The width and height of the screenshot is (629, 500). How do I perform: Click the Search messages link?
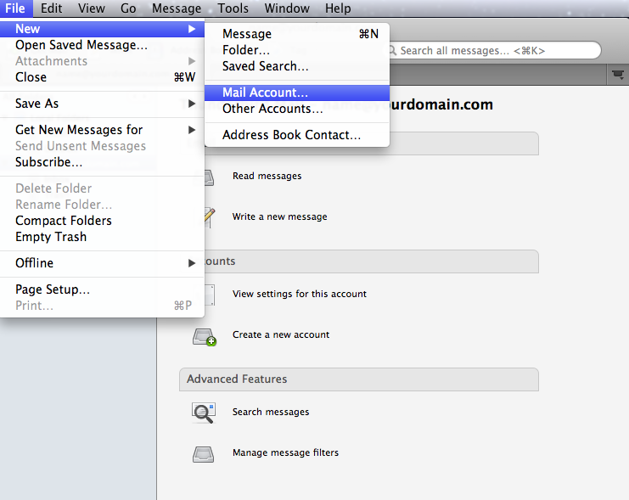(x=271, y=412)
